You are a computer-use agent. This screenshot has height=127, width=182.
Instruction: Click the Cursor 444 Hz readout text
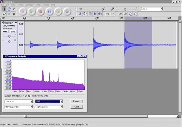[x=17, y=96]
